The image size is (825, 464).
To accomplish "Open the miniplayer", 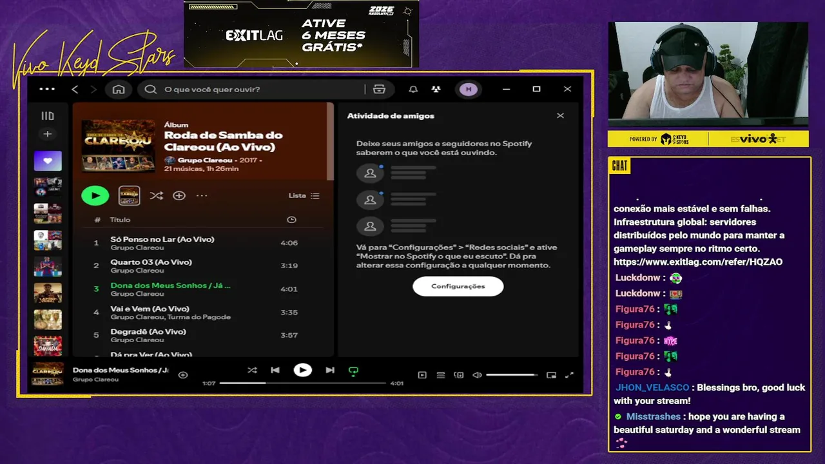I will click(x=551, y=374).
